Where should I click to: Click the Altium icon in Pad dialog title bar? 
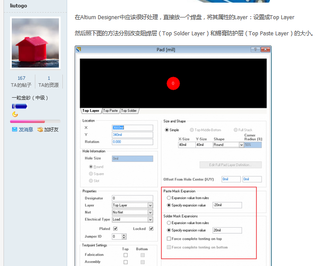(x=79, y=49)
